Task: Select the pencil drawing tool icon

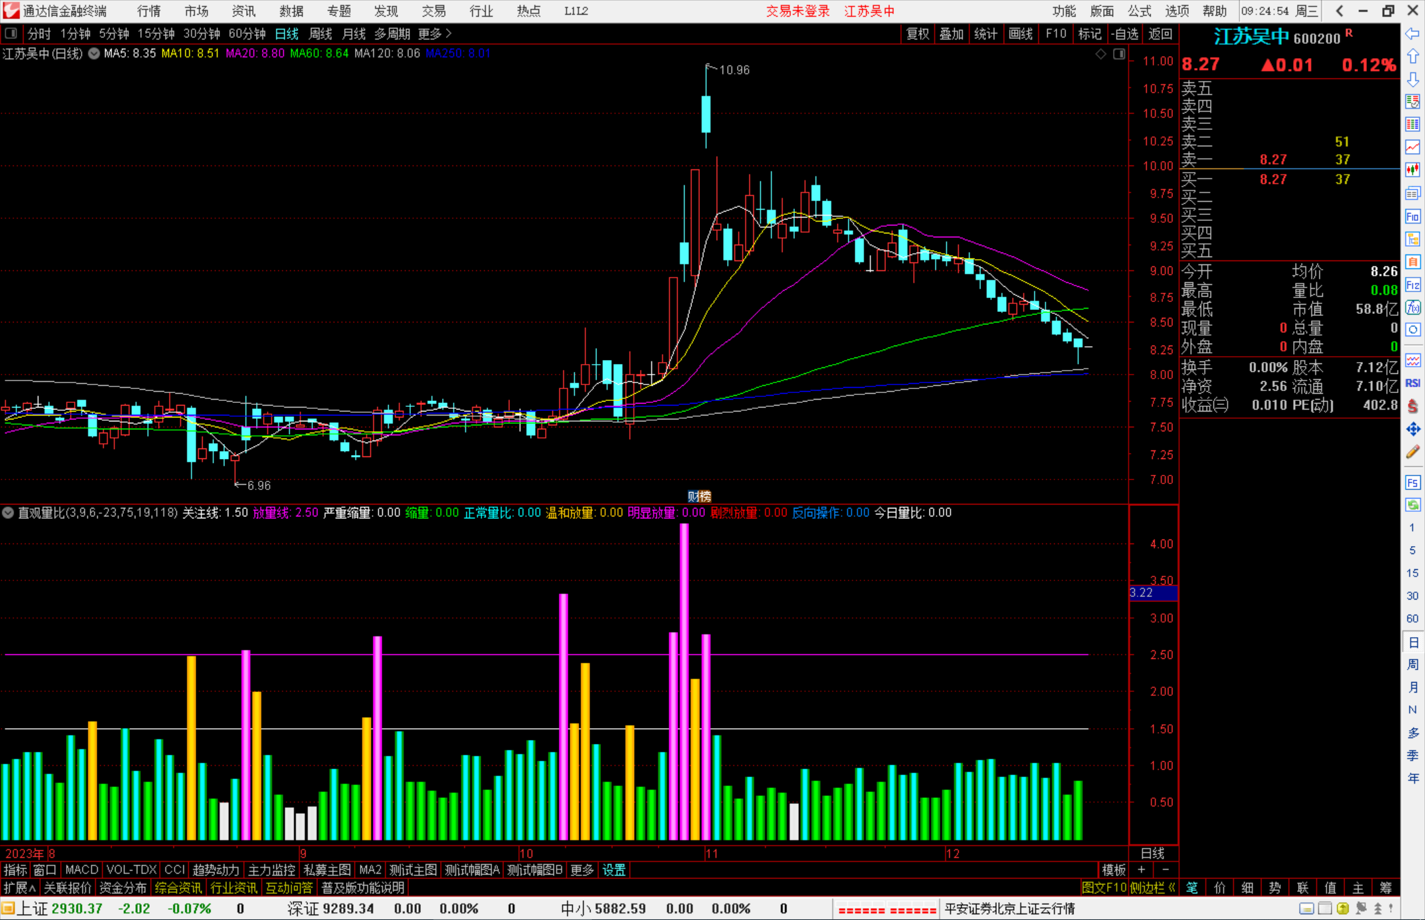Action: [1412, 452]
